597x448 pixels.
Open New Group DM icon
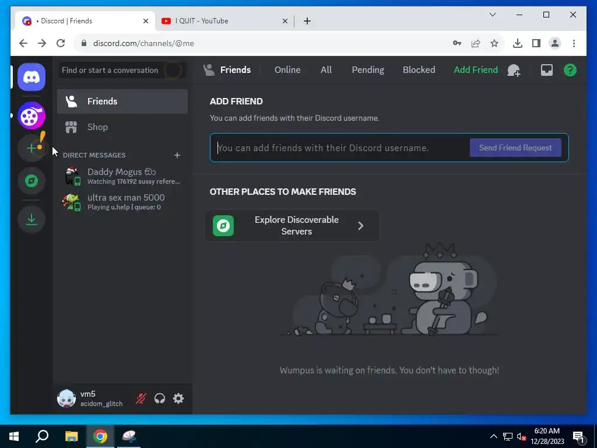click(x=514, y=70)
